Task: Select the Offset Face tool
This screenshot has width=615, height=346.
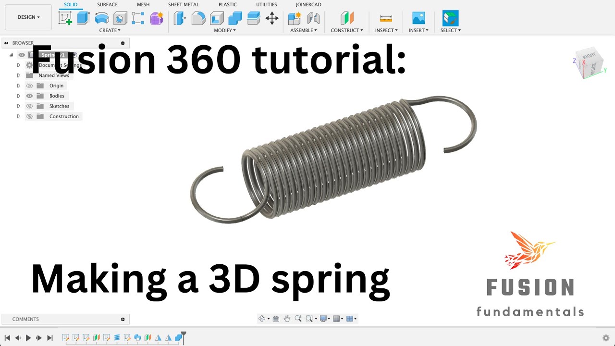Action: (x=253, y=18)
